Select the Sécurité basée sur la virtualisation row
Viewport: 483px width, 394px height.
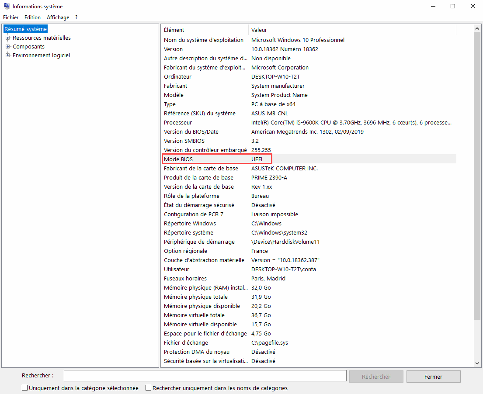pos(309,361)
